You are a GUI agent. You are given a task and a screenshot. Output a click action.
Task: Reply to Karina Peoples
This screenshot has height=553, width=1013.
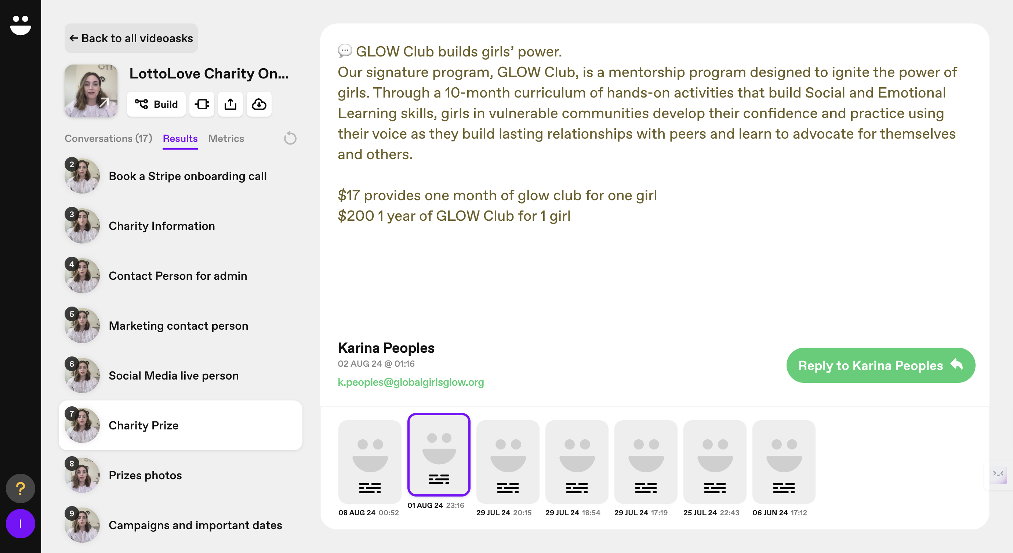pyautogui.click(x=881, y=365)
